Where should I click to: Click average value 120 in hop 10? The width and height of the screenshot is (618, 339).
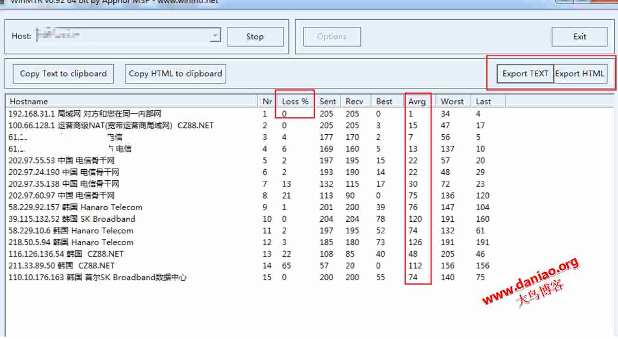coord(415,219)
